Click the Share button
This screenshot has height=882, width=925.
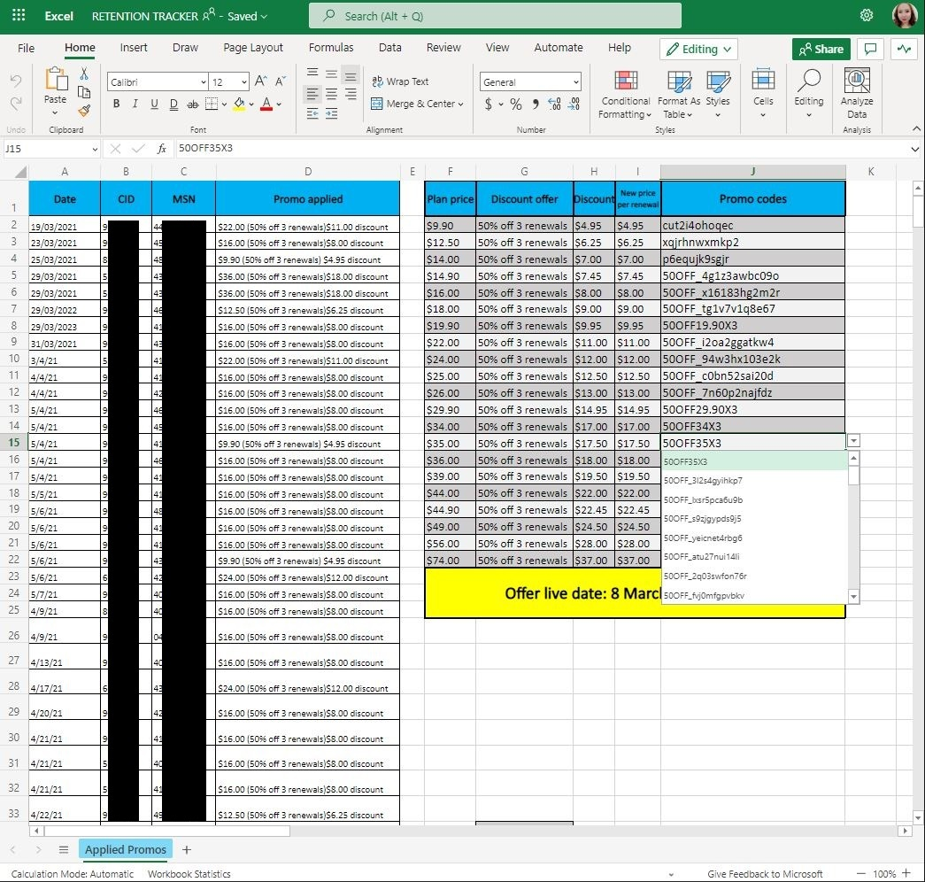click(821, 49)
